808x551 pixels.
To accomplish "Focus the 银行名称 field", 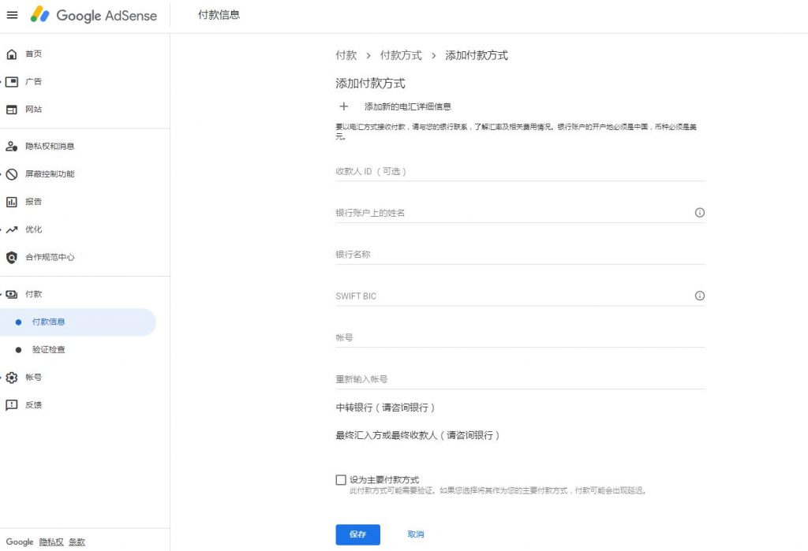I will coord(521,255).
